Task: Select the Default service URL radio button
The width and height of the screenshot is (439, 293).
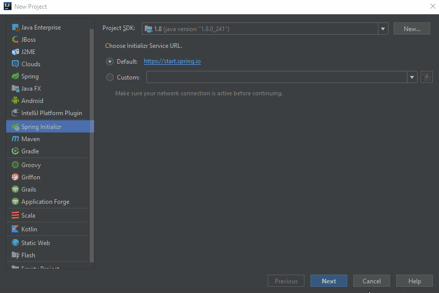Action: click(110, 62)
